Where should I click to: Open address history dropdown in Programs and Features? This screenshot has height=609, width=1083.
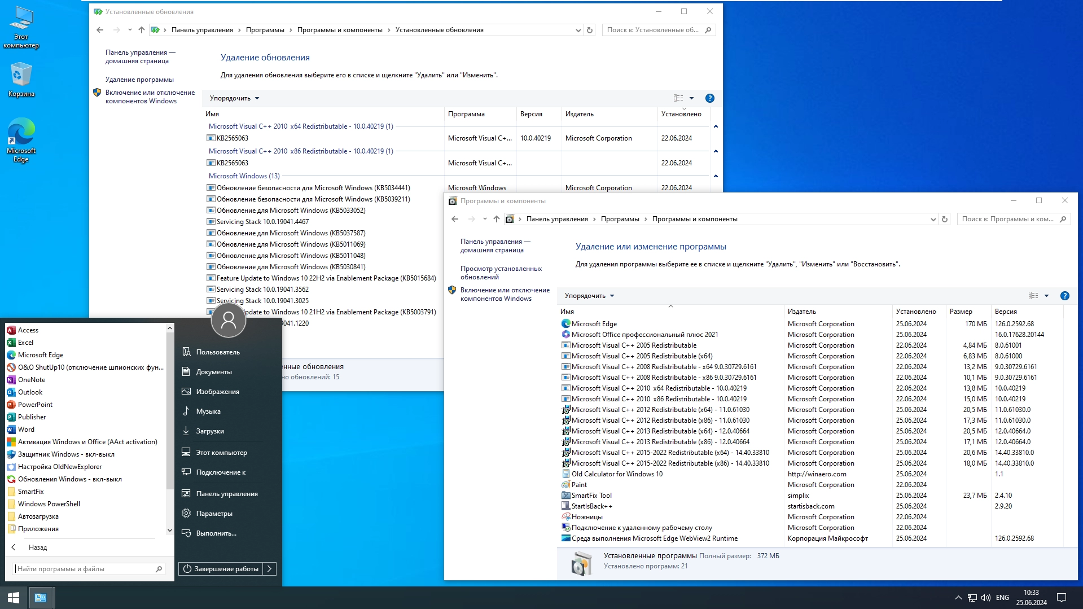(933, 219)
